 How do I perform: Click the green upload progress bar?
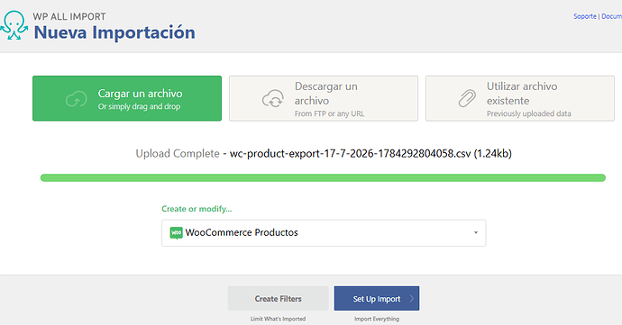(323, 177)
